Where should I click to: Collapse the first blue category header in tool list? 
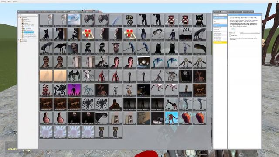tap(220, 17)
